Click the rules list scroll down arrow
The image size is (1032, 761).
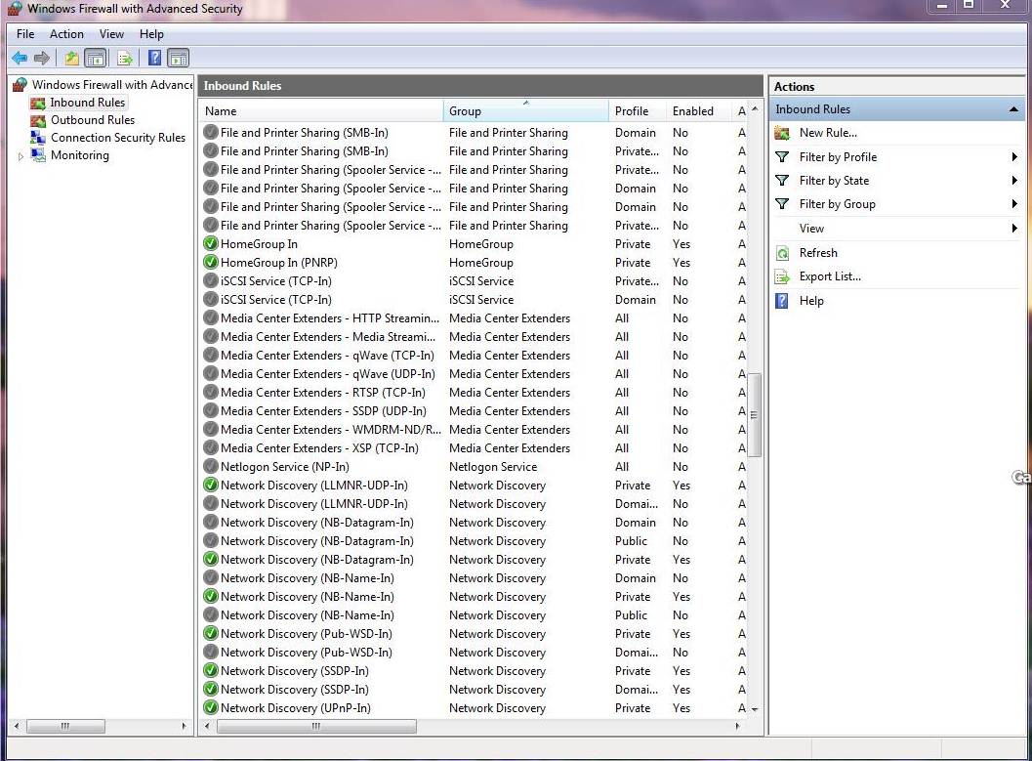click(755, 709)
